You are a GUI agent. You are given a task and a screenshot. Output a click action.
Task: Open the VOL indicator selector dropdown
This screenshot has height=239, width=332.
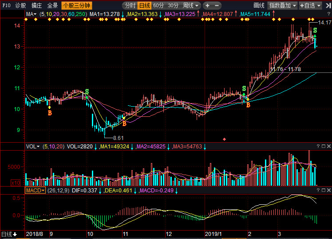(x=33, y=146)
